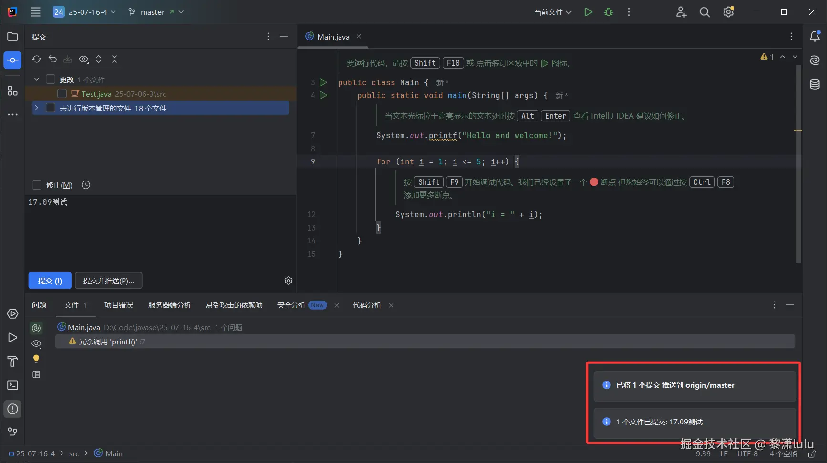Open the master branch dropdown
This screenshot has height=463, width=827.
point(156,12)
